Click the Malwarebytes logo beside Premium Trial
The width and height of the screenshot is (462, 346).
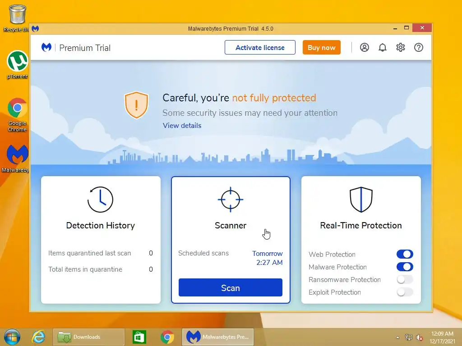coord(46,47)
